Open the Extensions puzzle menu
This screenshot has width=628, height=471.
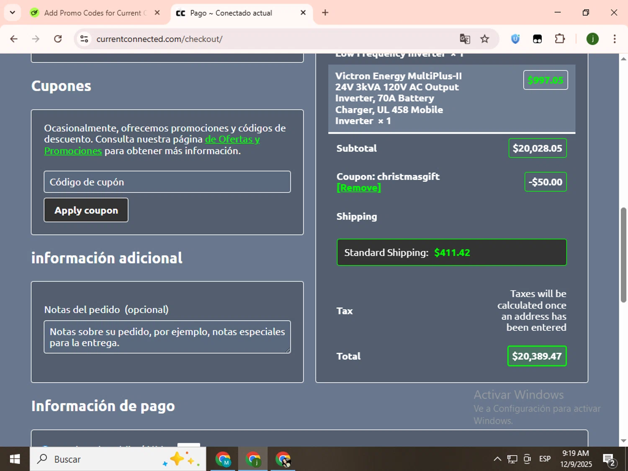[x=560, y=39]
